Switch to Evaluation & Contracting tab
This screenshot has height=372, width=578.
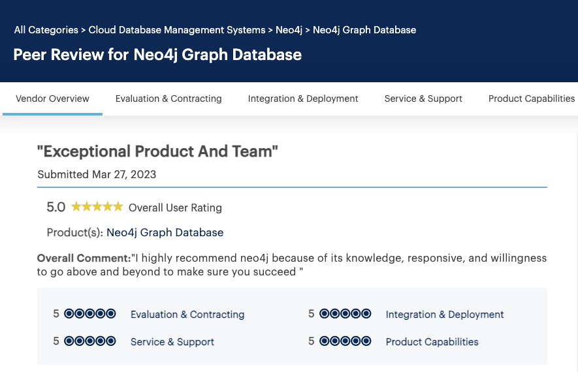(x=169, y=99)
